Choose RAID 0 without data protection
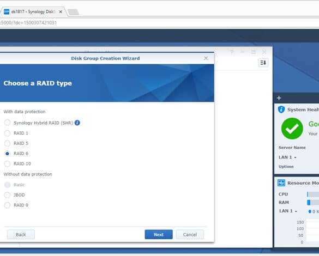The height and width of the screenshot is (256, 319). [7, 205]
